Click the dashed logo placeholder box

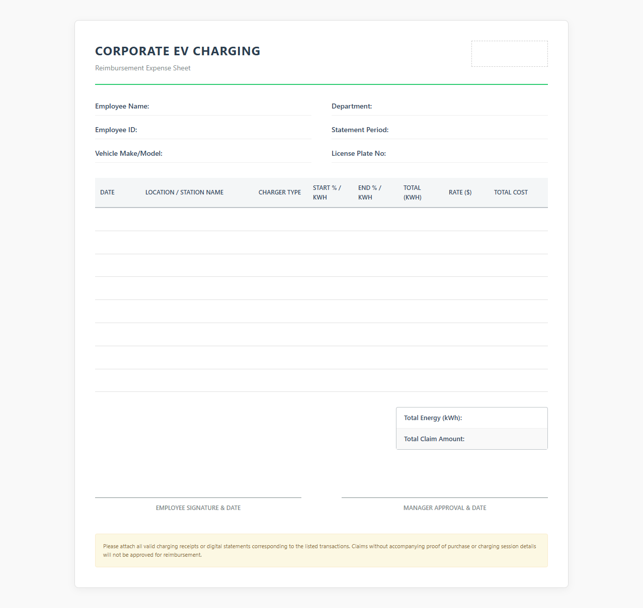point(510,54)
